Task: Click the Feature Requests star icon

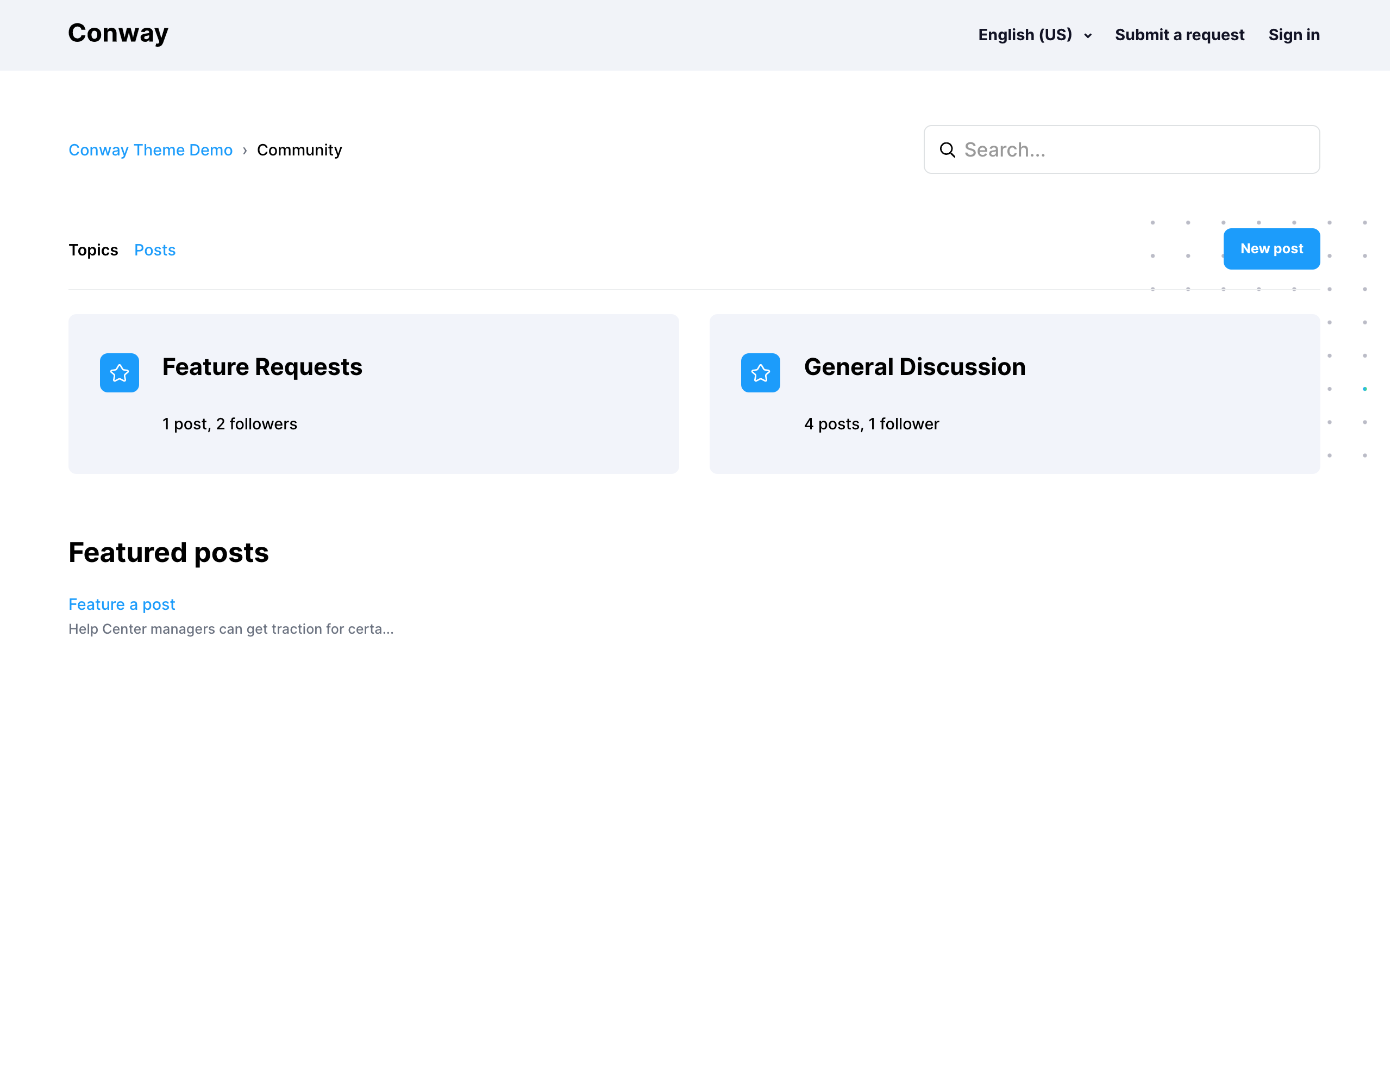Action: 119,373
